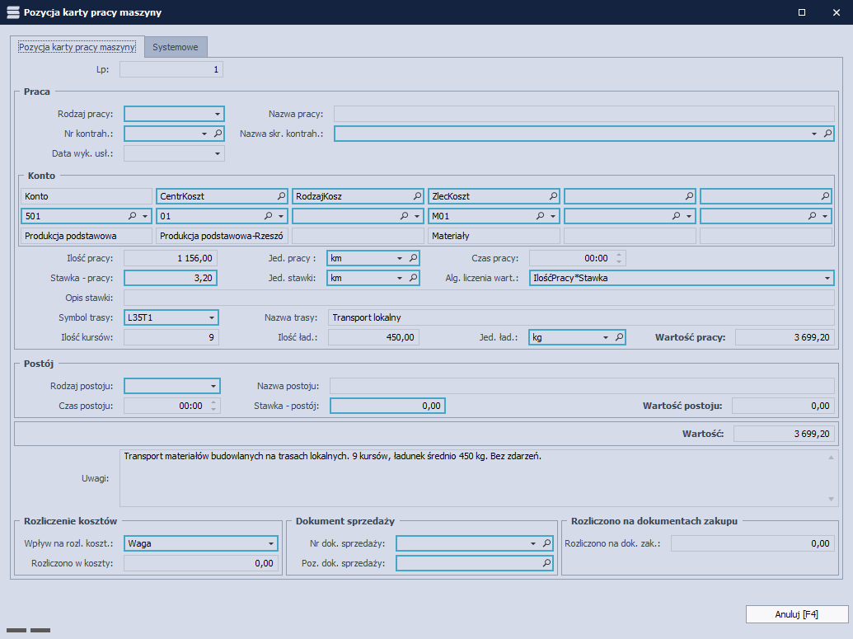Click the lookup icon in ZlecKoszt field
This screenshot has width=853, height=639.
pyautogui.click(x=553, y=196)
